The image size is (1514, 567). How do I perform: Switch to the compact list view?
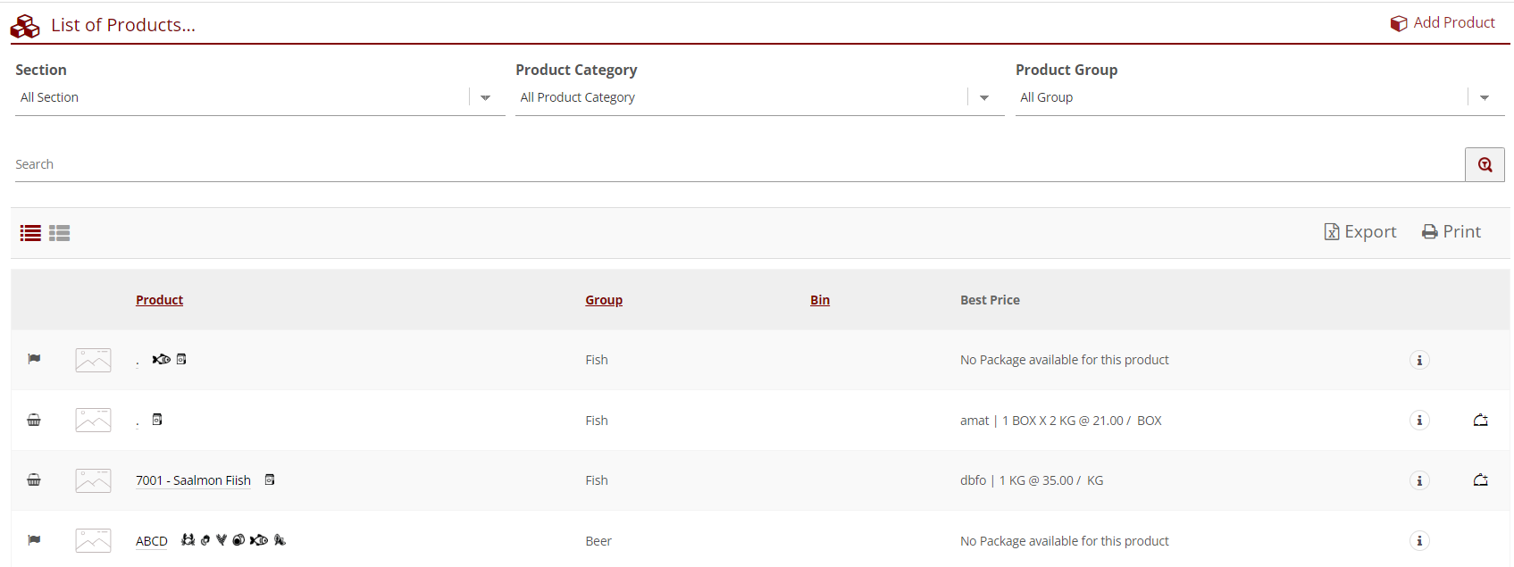(x=30, y=233)
